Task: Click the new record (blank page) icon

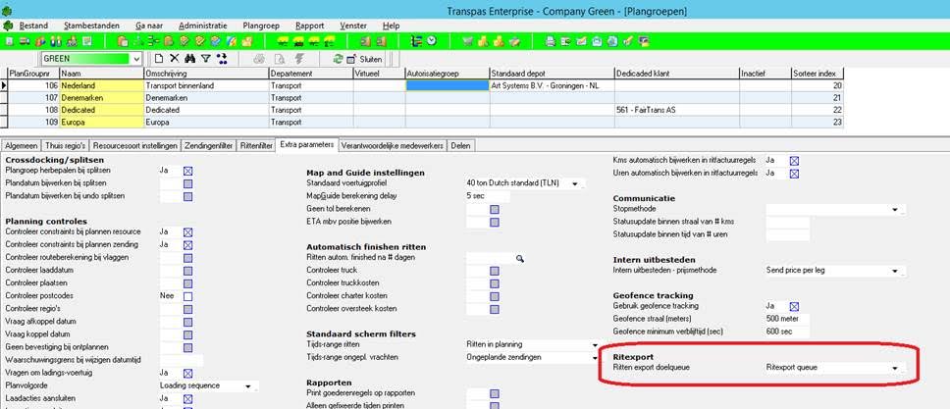Action: pyautogui.click(x=159, y=59)
